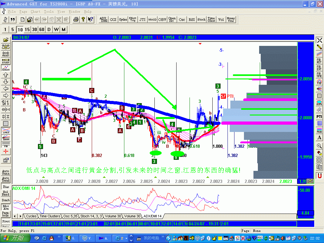Add the ADX DMI indicator
The width and height of the screenshot is (324, 243).
pos(103,20)
